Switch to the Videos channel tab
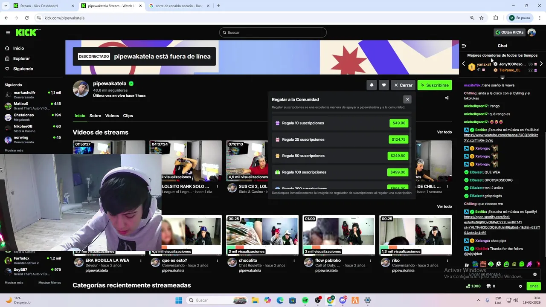This screenshot has height=307, width=546. (112, 116)
